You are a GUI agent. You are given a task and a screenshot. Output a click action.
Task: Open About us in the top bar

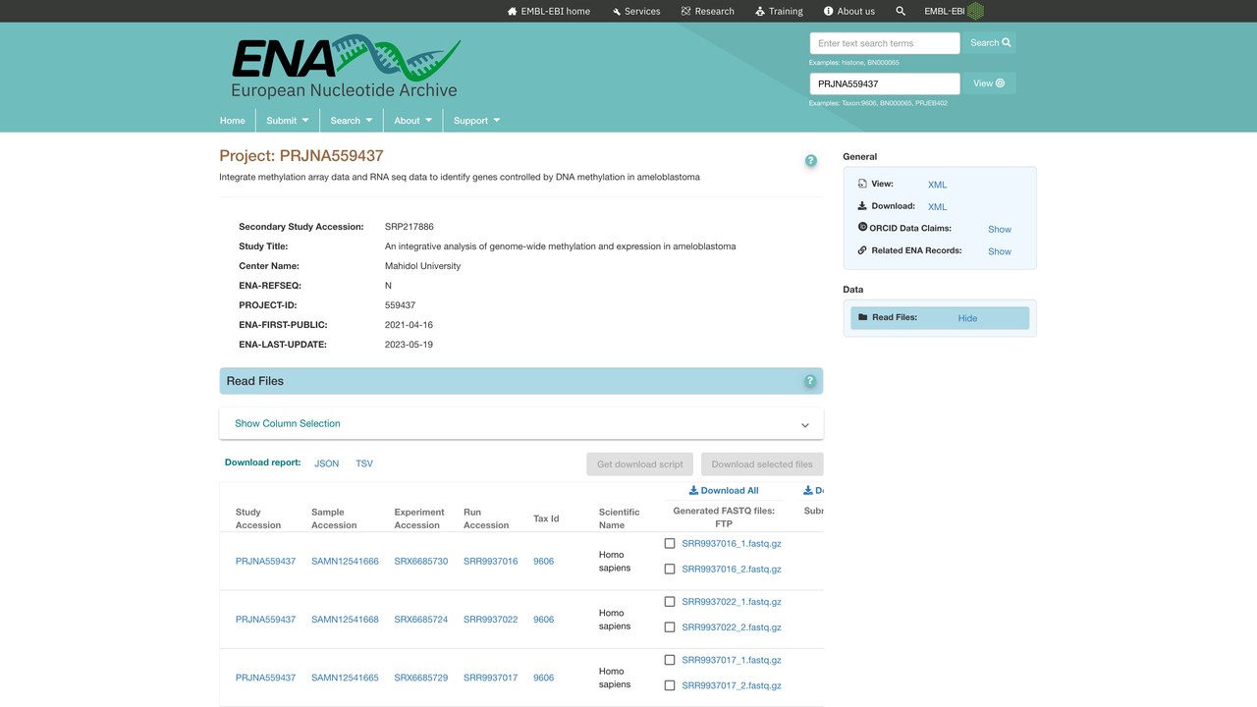tap(849, 11)
